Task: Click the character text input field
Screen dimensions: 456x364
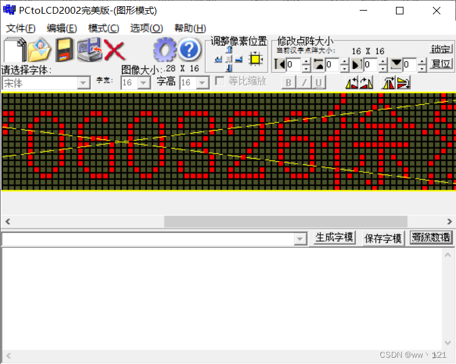Action: point(148,240)
